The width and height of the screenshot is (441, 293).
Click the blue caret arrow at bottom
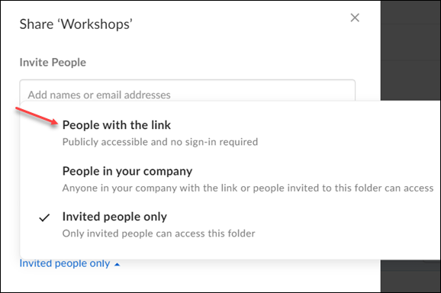117,264
